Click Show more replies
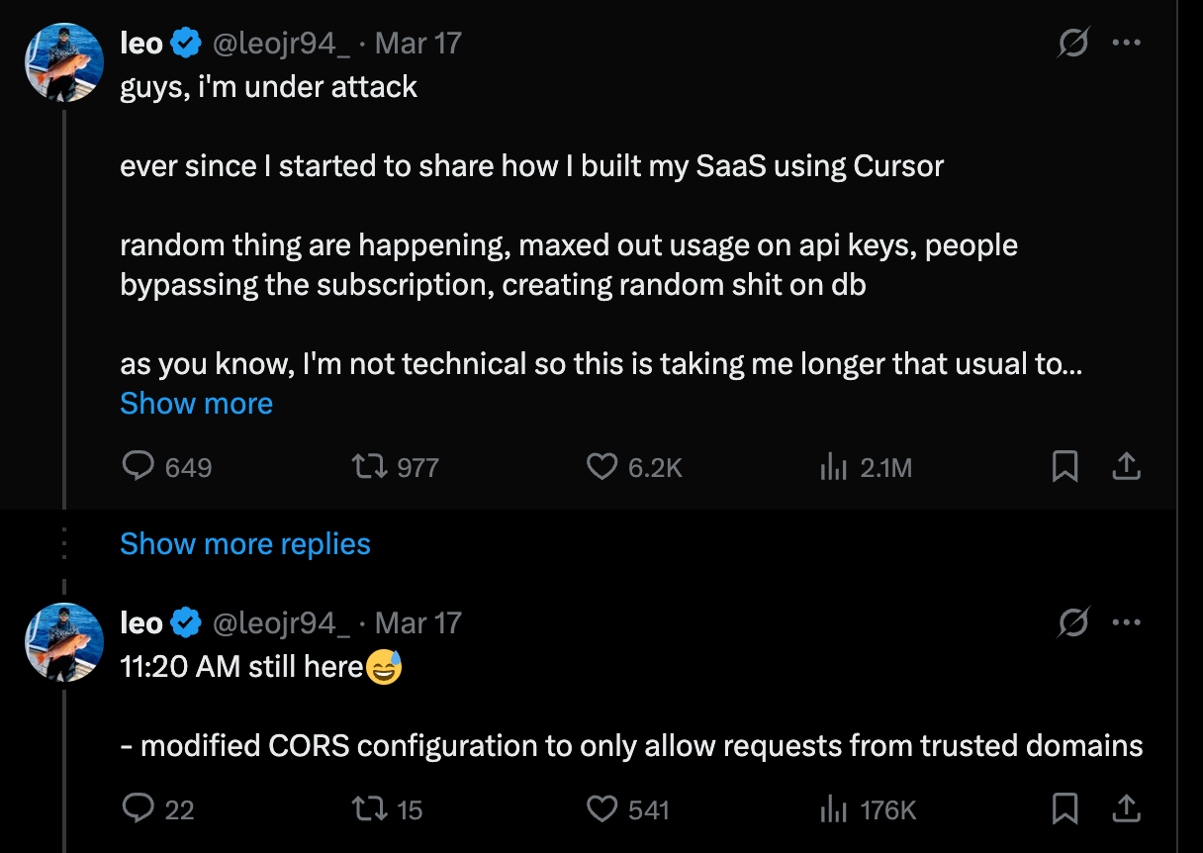Image resolution: width=1203 pixels, height=853 pixels. click(244, 543)
